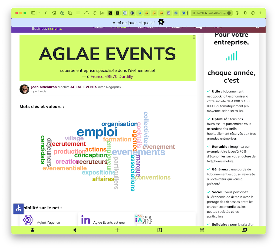
Task: Click the info circle toolbar icon
Action: pyautogui.click(x=253, y=13)
